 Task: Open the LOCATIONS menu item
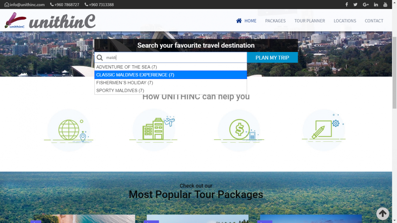tap(345, 21)
